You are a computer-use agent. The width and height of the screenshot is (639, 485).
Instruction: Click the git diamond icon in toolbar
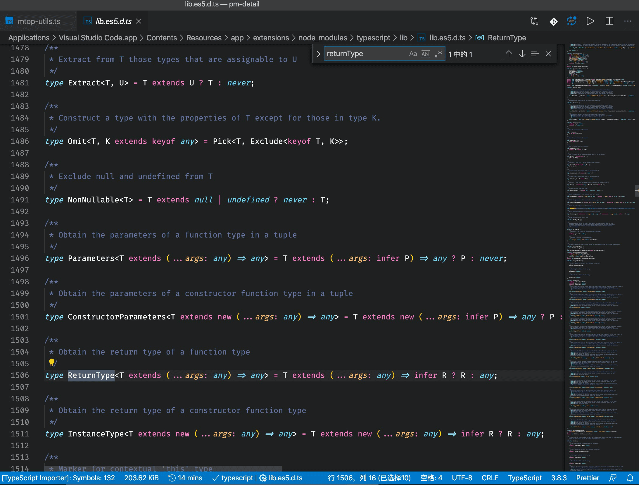pyautogui.click(x=553, y=21)
